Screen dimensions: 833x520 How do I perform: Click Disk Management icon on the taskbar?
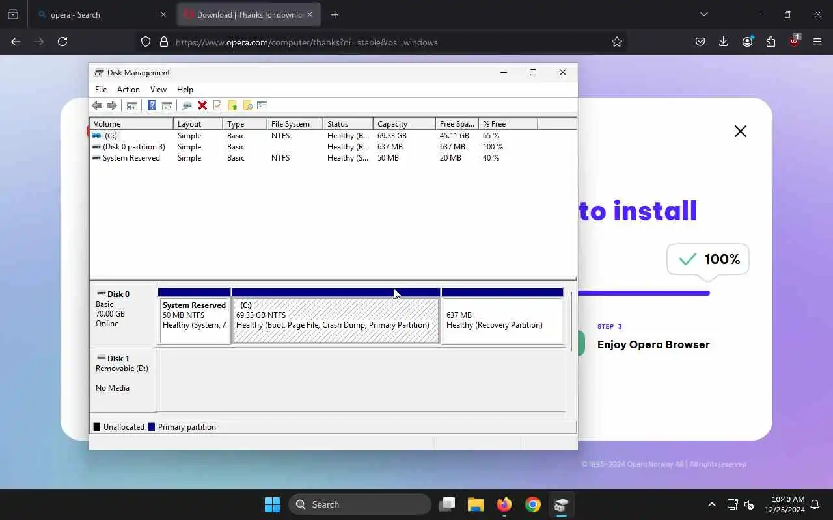[561, 504]
